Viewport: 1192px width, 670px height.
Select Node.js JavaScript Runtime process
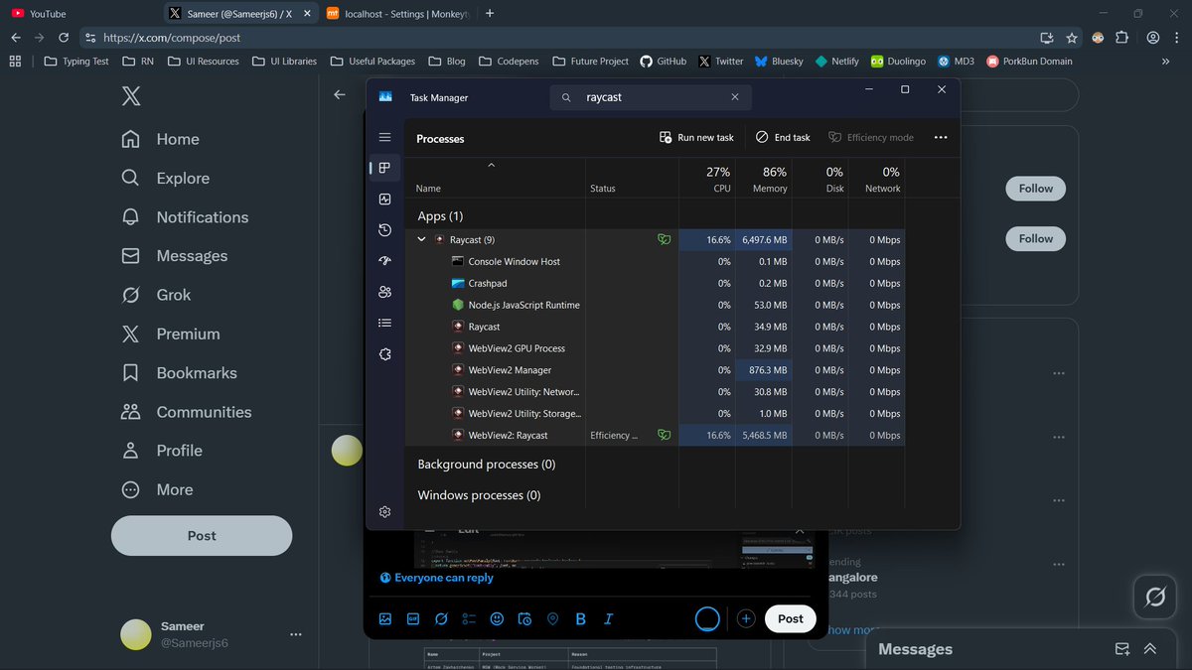656,305
